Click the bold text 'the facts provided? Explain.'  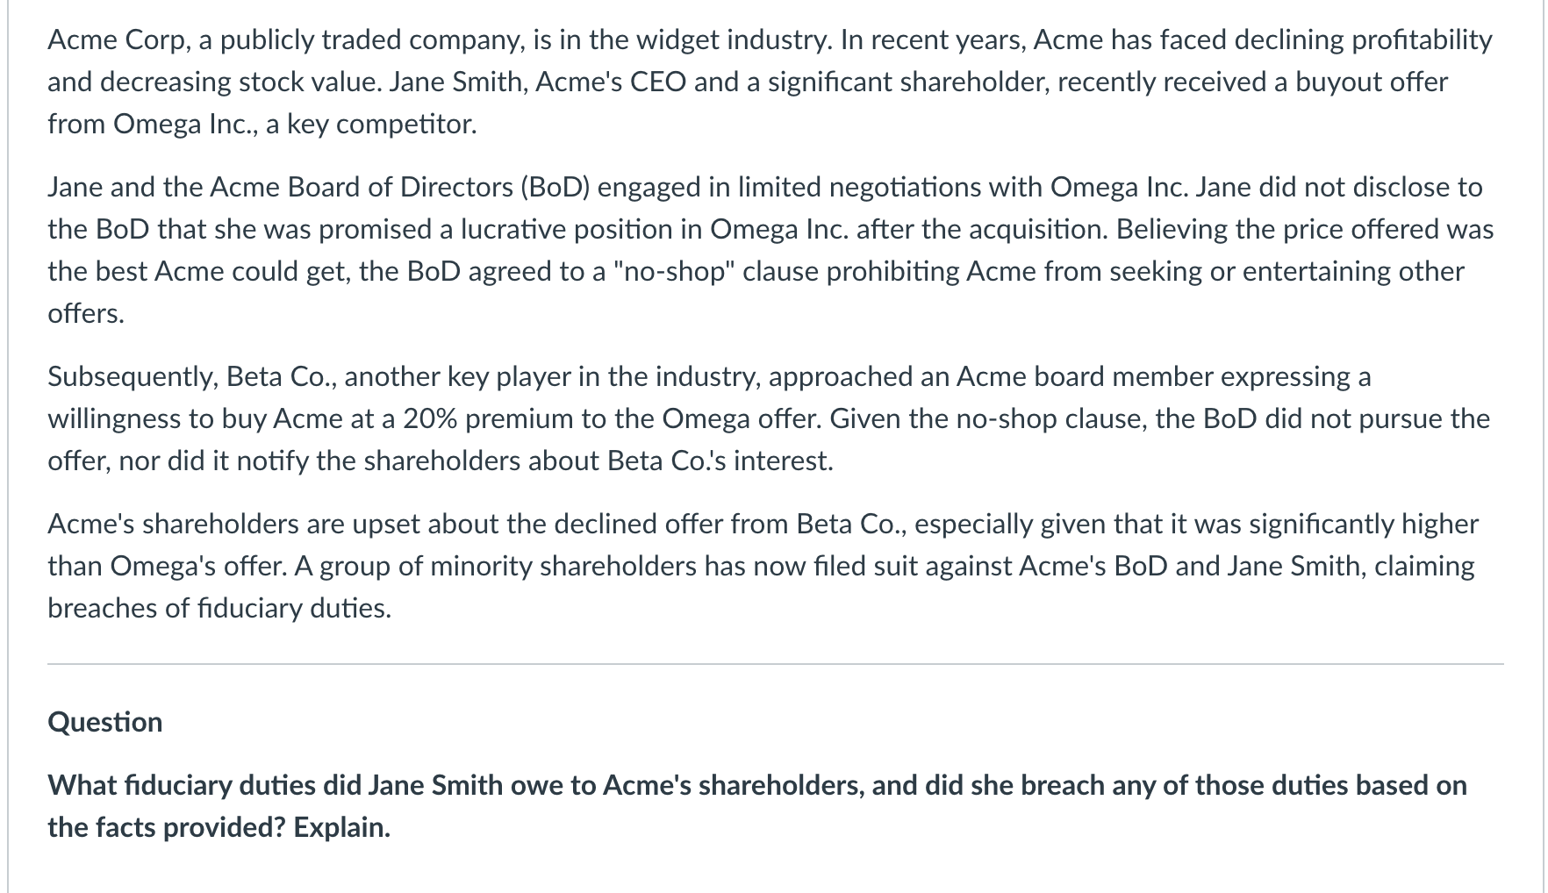coord(219,827)
